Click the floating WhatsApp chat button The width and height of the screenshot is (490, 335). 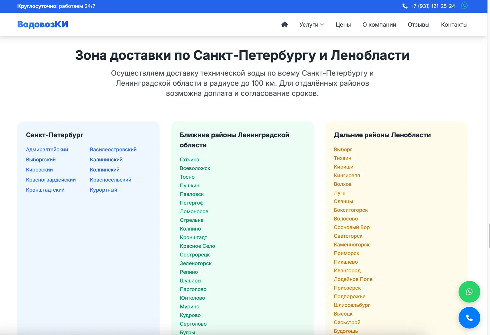(469, 292)
